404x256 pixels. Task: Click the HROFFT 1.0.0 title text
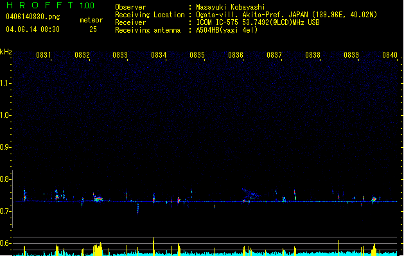(50, 5)
